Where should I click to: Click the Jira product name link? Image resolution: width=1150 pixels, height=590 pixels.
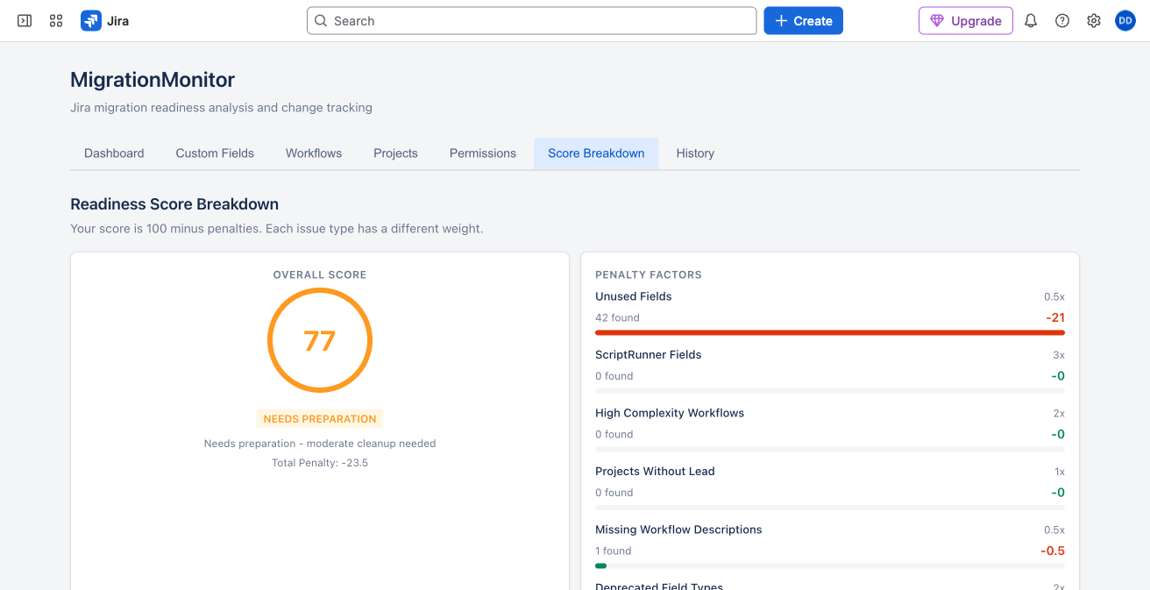tap(117, 20)
